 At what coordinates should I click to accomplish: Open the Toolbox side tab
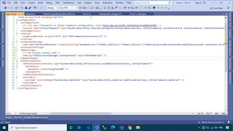click(x=3, y=63)
